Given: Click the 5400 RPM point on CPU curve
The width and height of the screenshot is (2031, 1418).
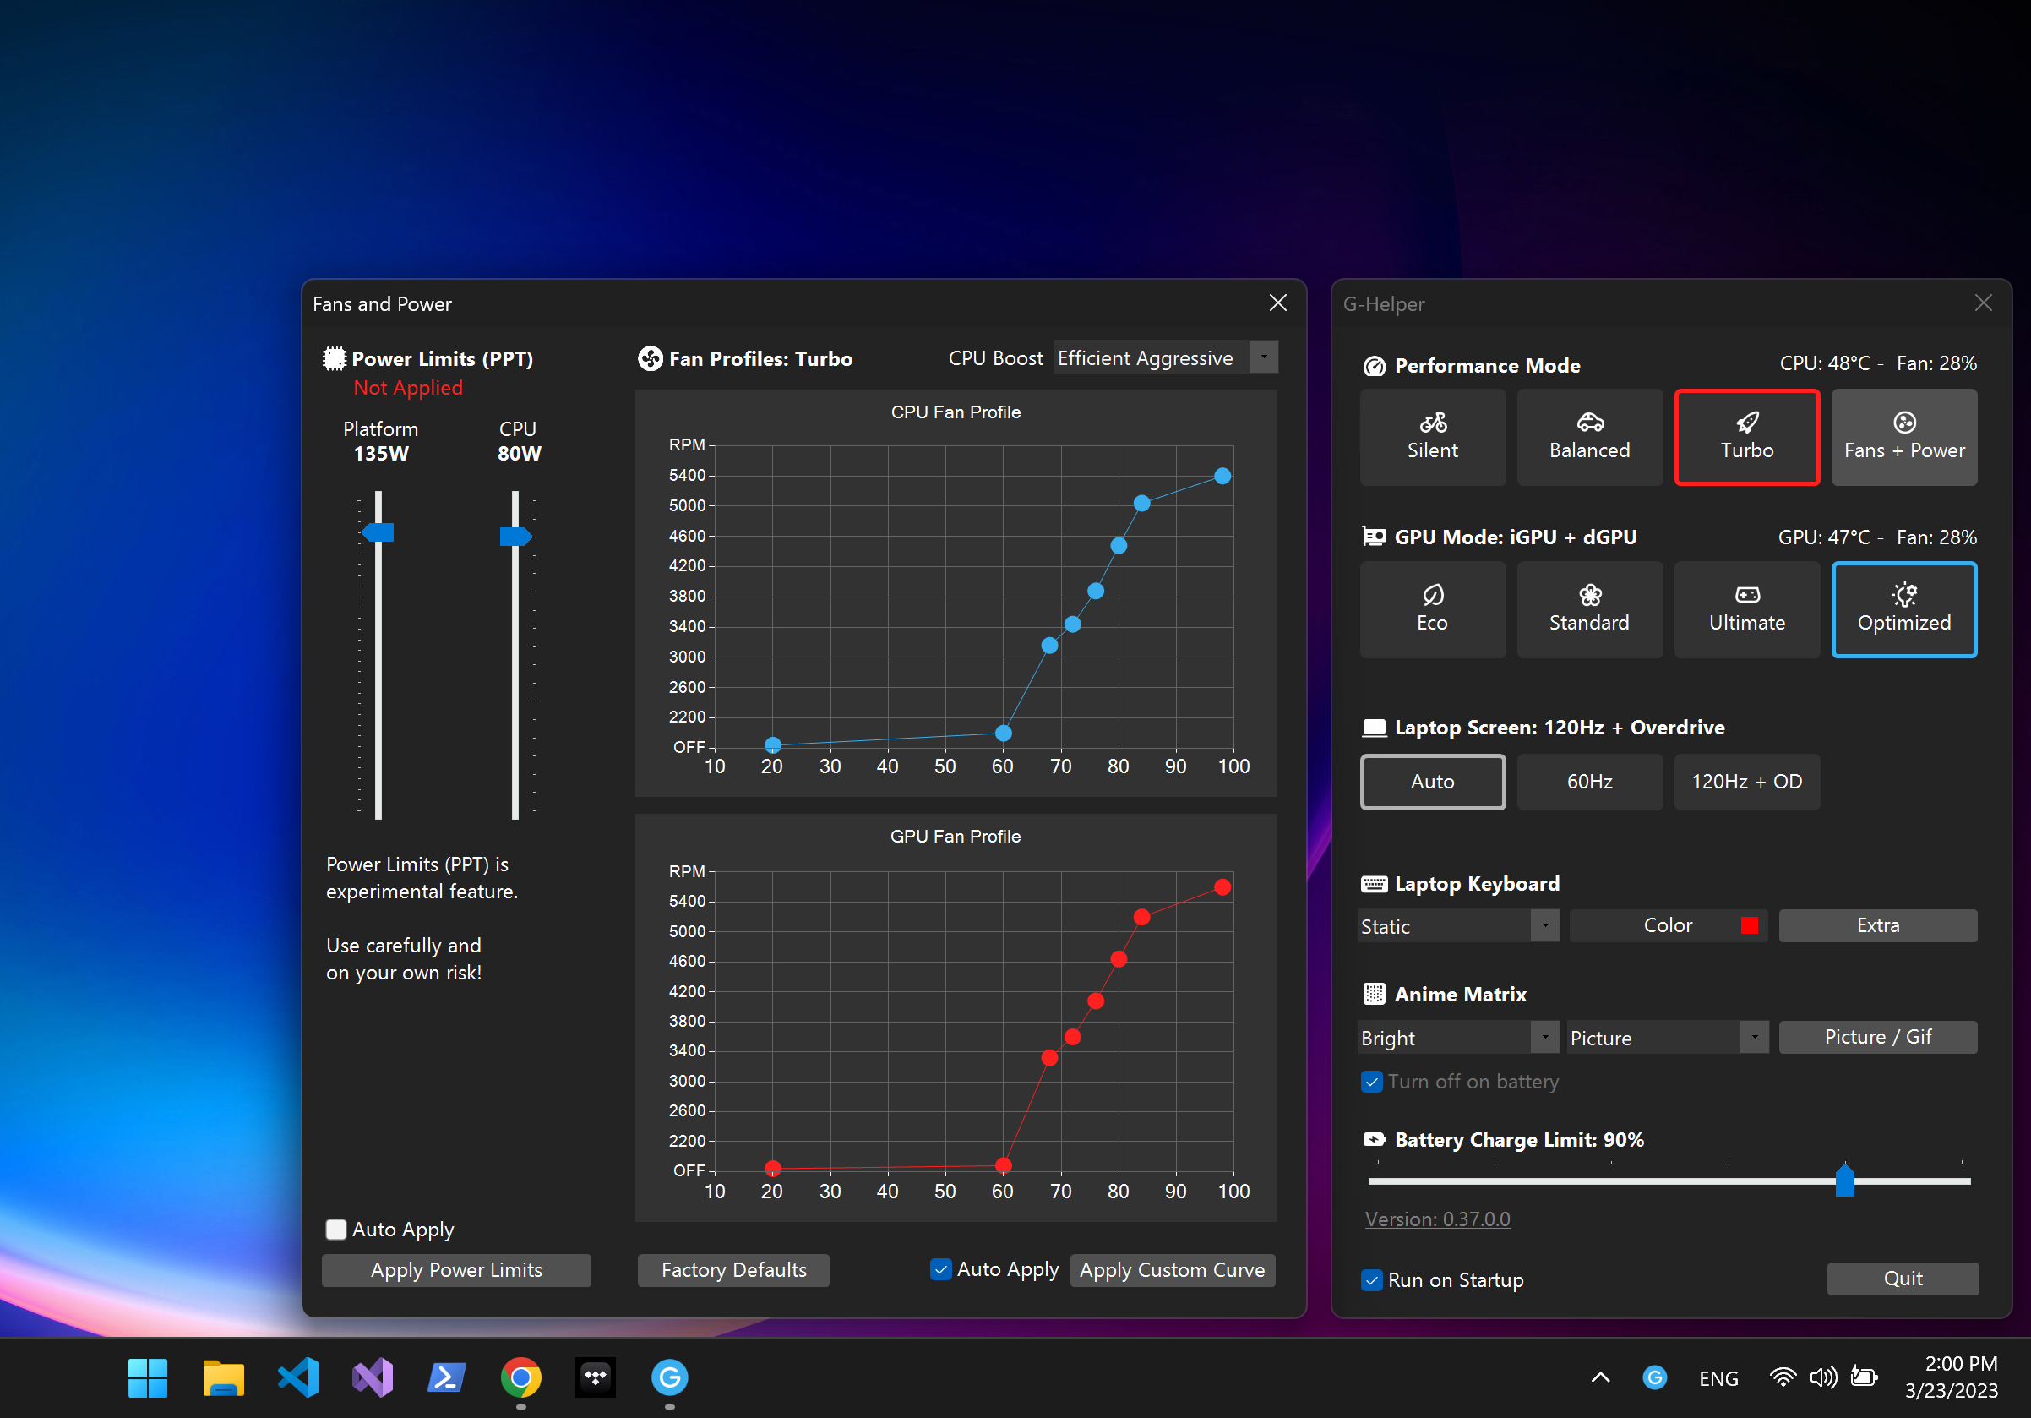Looking at the screenshot, I should pos(1222,476).
